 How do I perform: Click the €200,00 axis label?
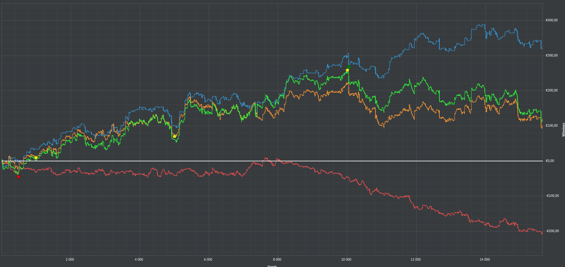tap(552, 91)
